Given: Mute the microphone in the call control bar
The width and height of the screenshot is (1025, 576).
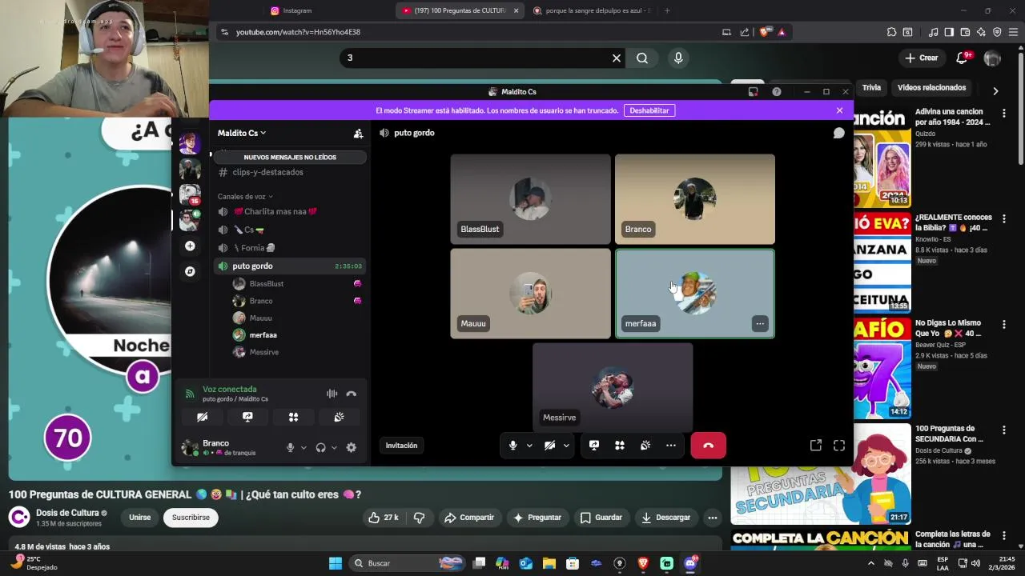Looking at the screenshot, I should 512,446.
